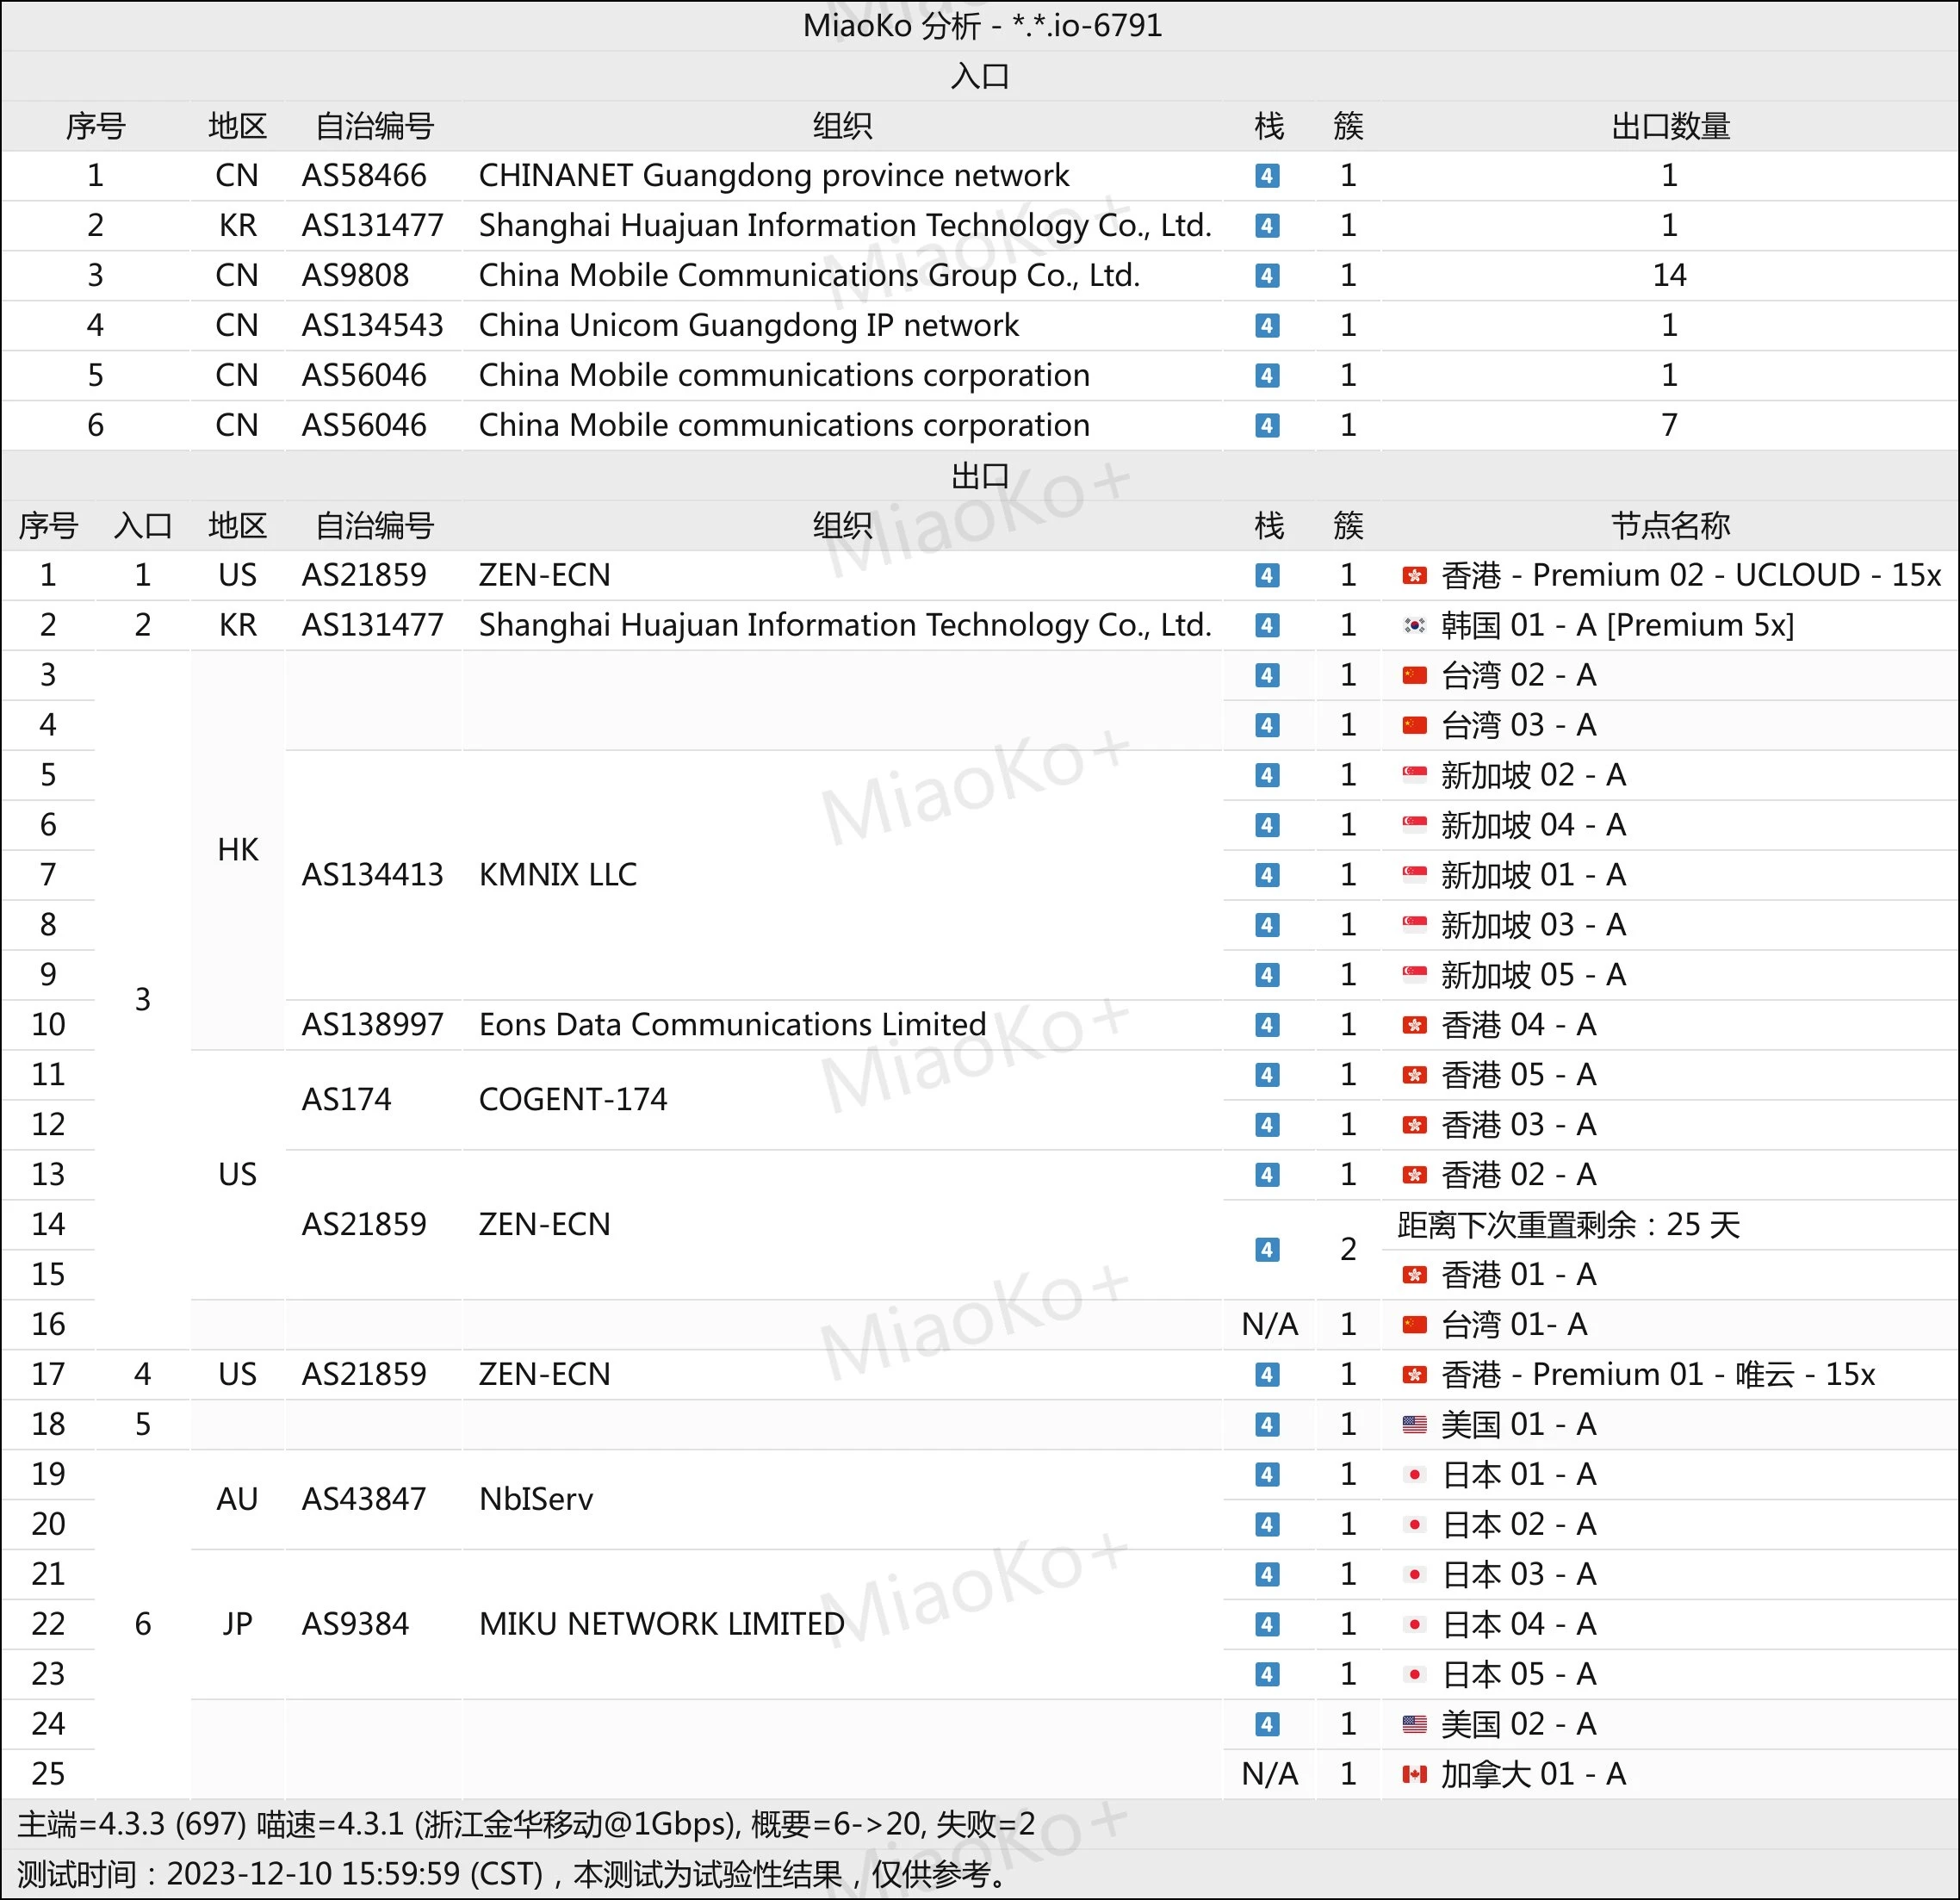Click the Korean flag next to 韩国 01
This screenshot has height=1900, width=1960.
click(1414, 625)
